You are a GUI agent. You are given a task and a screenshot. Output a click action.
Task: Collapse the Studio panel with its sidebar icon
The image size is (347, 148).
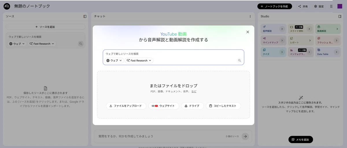[340, 16]
